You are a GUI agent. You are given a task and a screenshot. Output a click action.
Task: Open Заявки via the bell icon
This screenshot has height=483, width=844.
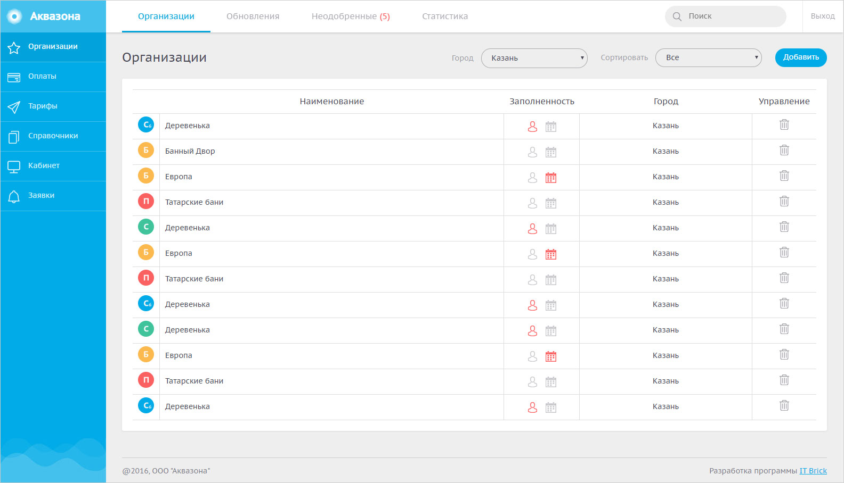click(14, 197)
